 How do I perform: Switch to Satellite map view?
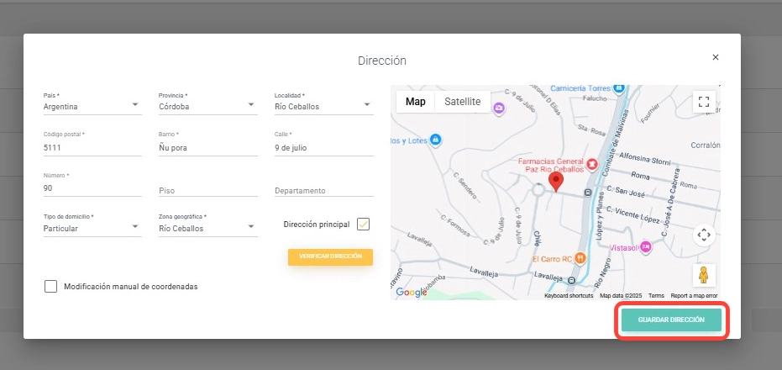pyautogui.click(x=462, y=102)
